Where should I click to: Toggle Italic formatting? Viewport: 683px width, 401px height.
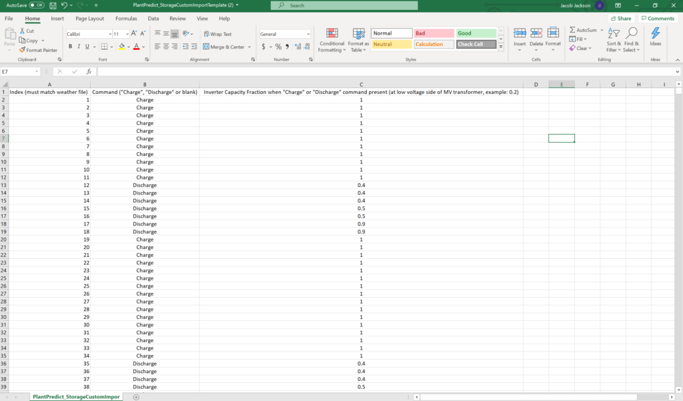pyautogui.click(x=79, y=47)
